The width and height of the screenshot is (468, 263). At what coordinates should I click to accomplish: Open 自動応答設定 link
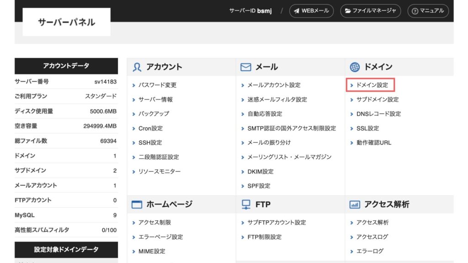click(265, 114)
